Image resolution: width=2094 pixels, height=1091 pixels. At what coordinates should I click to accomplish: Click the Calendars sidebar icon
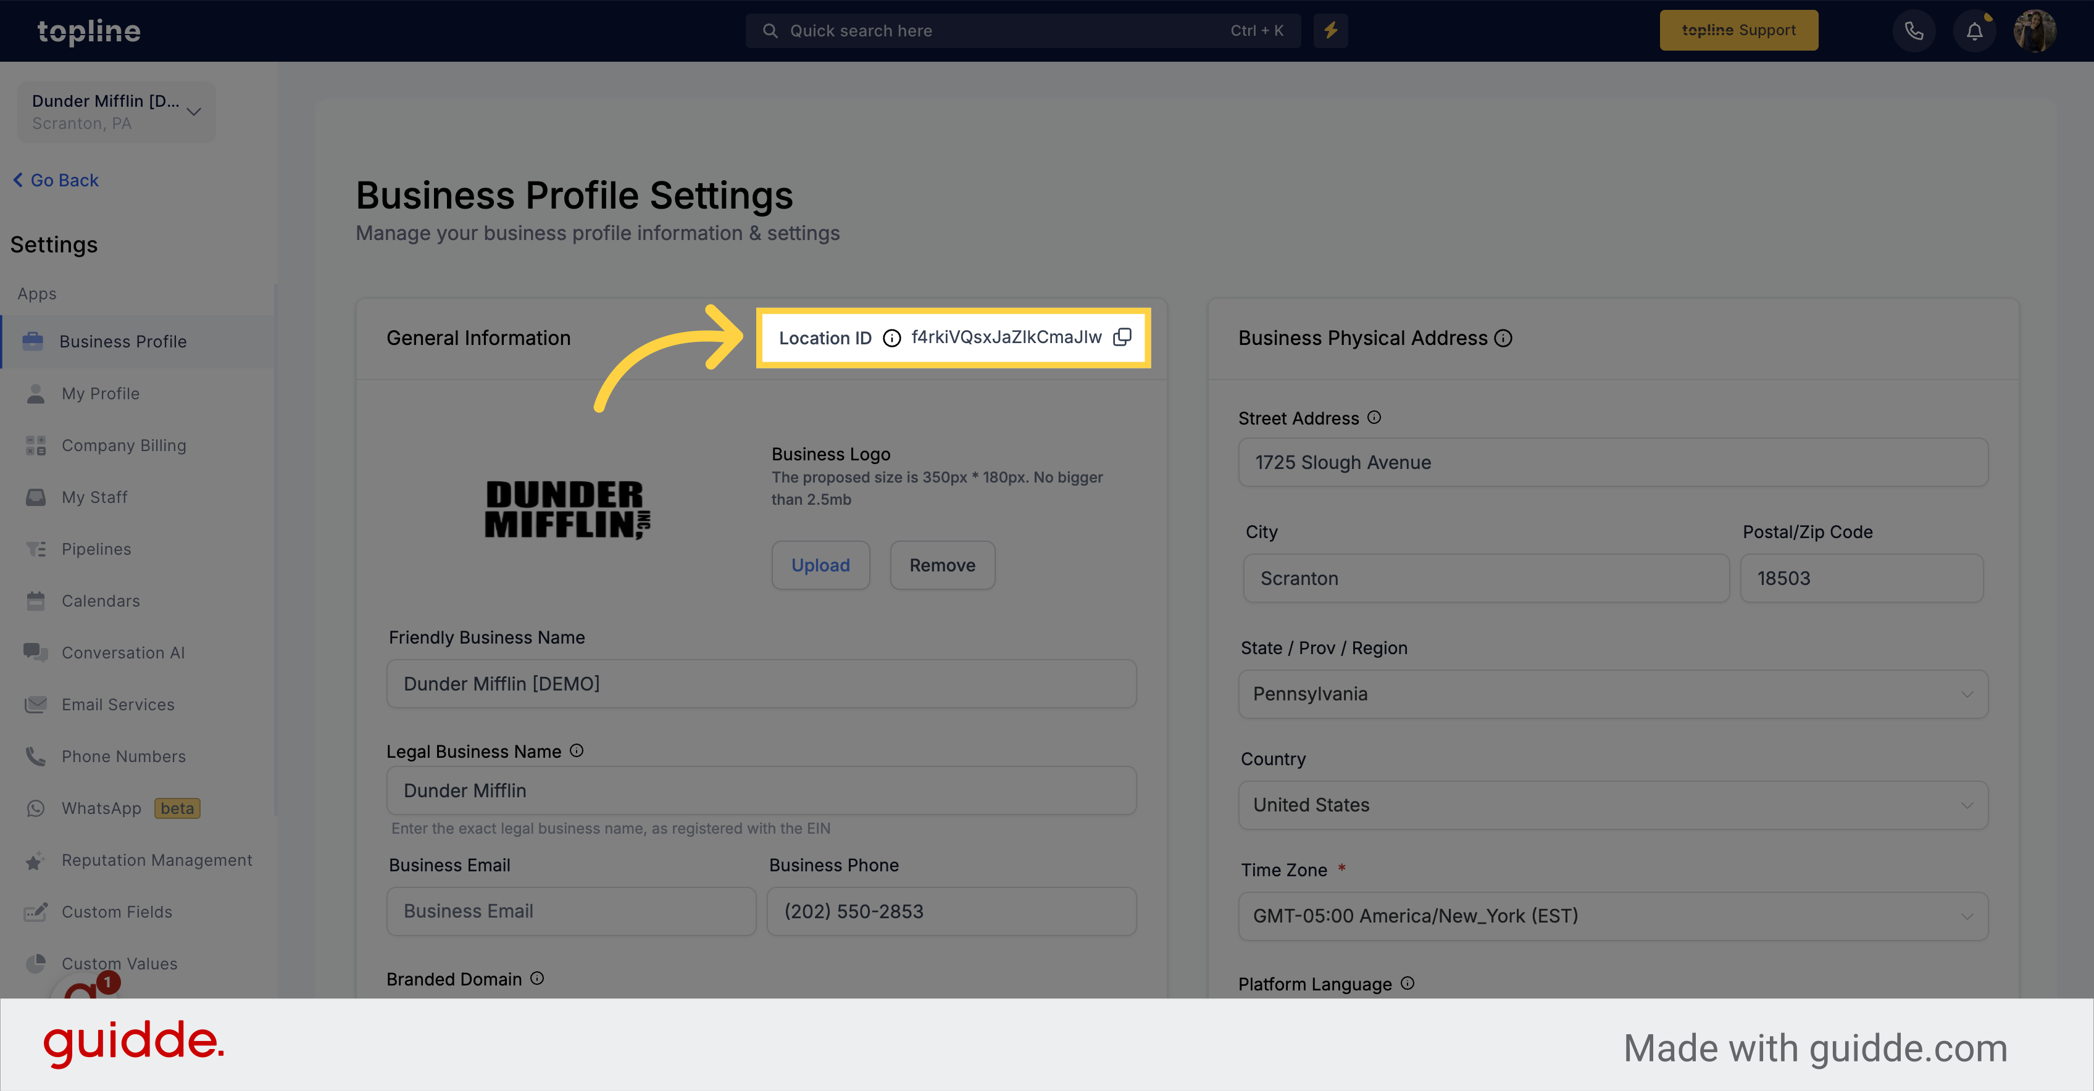click(36, 600)
